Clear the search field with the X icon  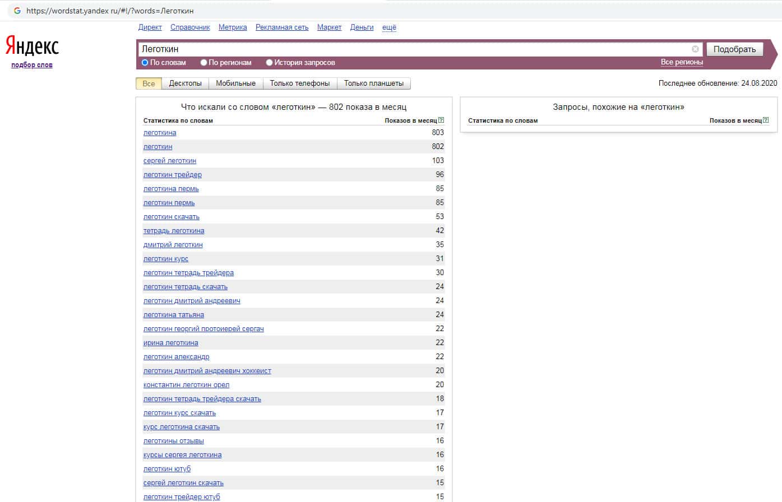click(695, 49)
